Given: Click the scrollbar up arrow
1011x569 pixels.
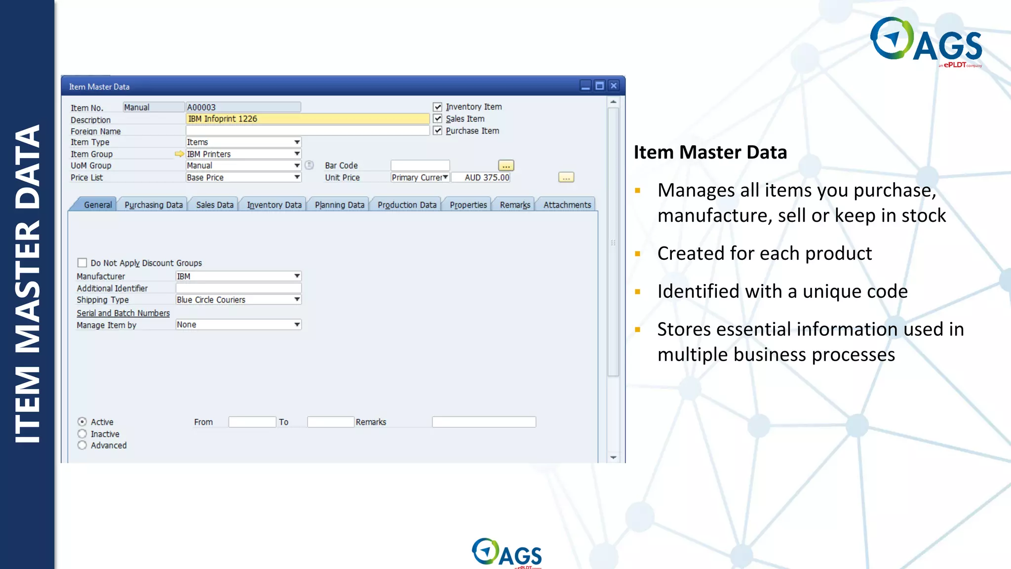Looking at the screenshot, I should pos(613,102).
